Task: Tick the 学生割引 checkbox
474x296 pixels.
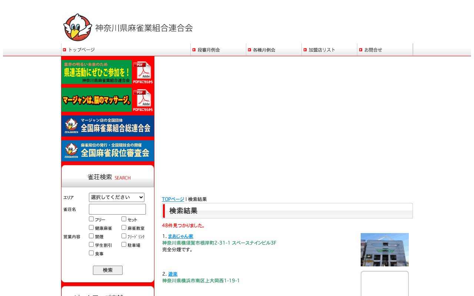Action: coord(91,244)
